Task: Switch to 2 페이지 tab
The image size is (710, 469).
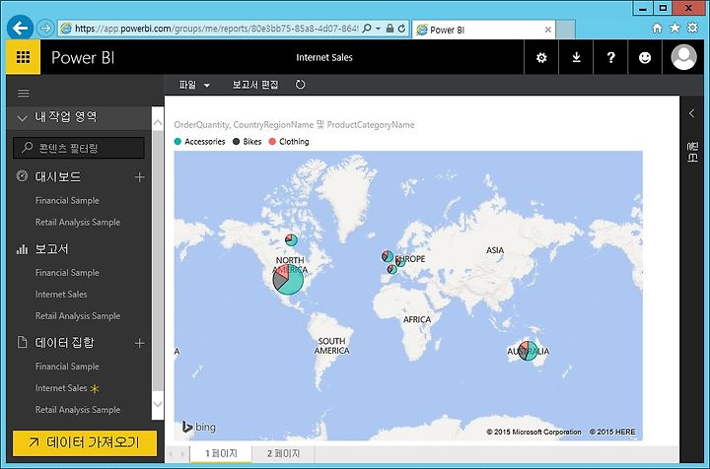Action: [283, 453]
